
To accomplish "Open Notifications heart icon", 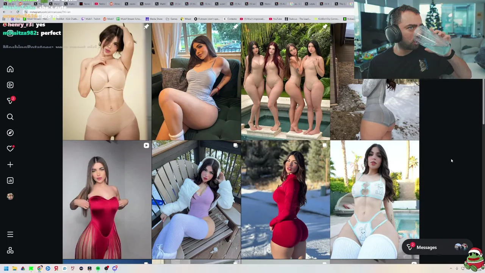I will coord(10,149).
